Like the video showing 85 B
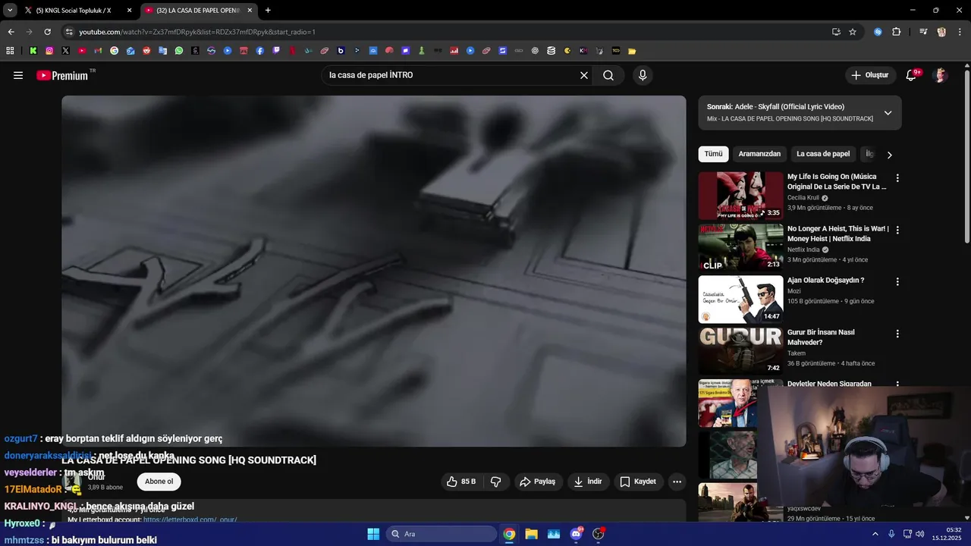Image resolution: width=971 pixels, height=546 pixels. tap(461, 482)
